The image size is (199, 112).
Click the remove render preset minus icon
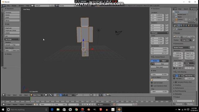(193, 47)
